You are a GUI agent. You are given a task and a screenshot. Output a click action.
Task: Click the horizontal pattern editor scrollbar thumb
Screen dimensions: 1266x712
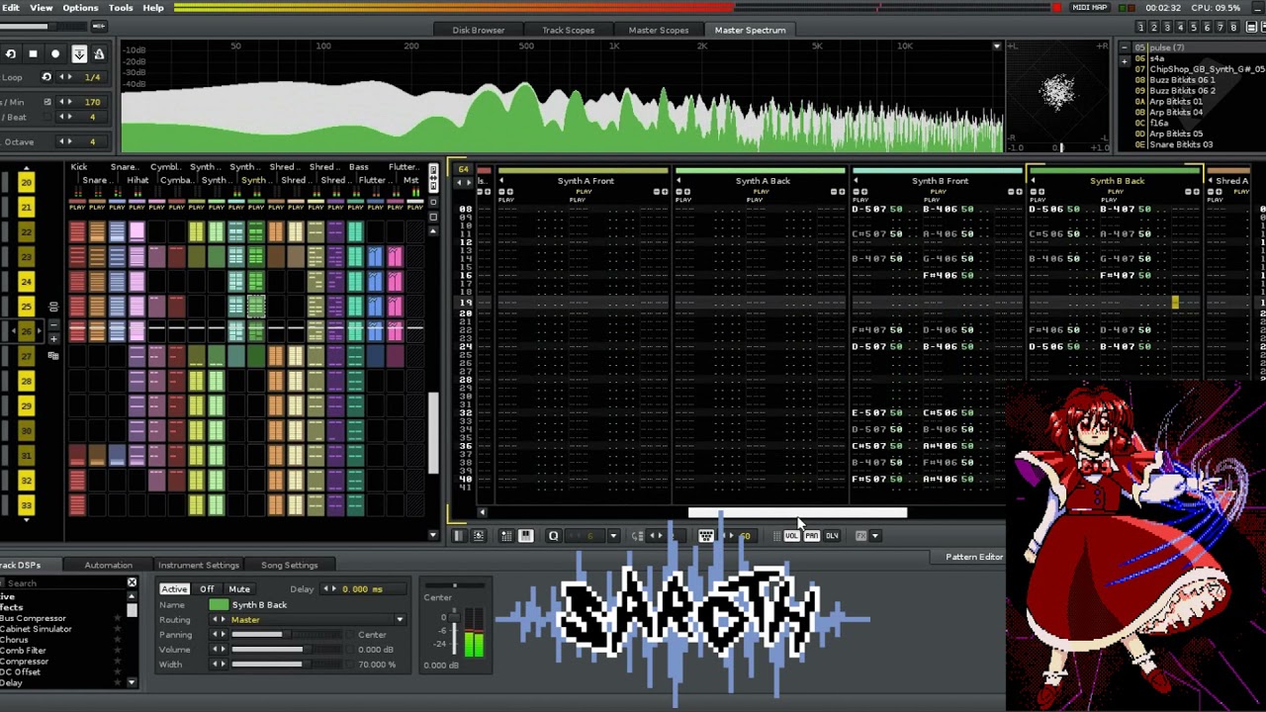[797, 512]
